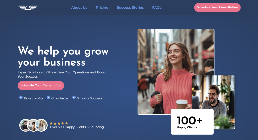Click the last gold rating star

click(67, 123)
